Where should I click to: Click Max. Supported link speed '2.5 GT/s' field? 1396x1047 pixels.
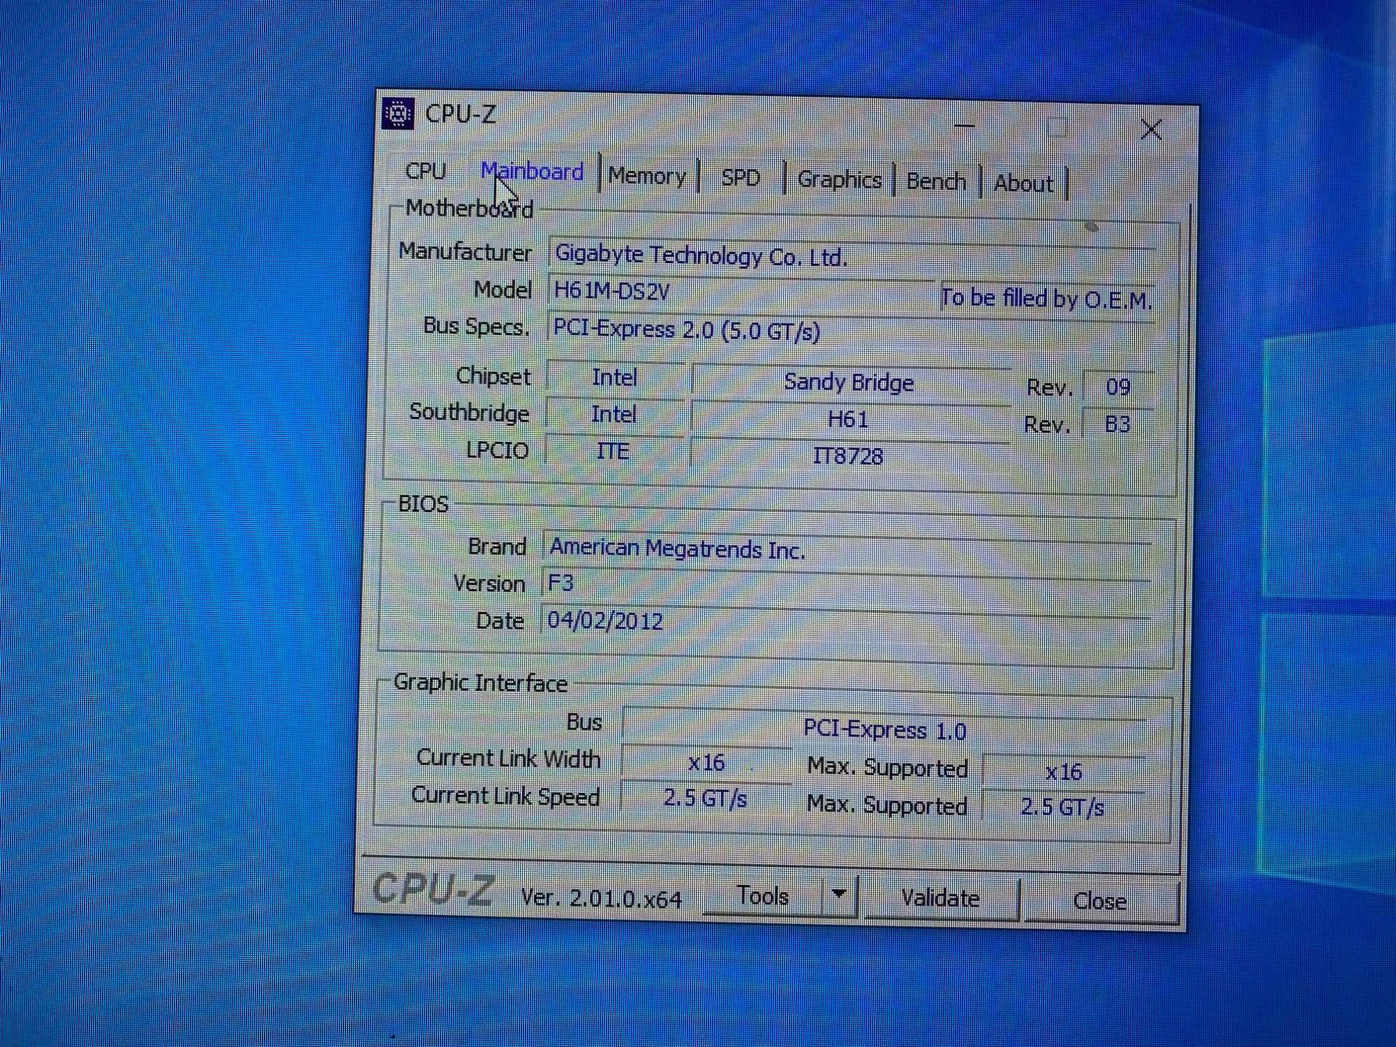[1062, 808]
